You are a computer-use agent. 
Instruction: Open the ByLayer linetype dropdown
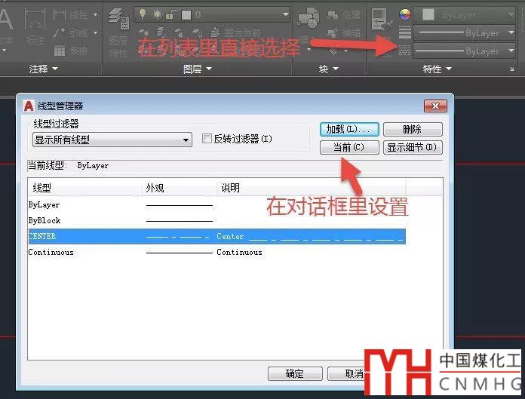click(x=511, y=51)
